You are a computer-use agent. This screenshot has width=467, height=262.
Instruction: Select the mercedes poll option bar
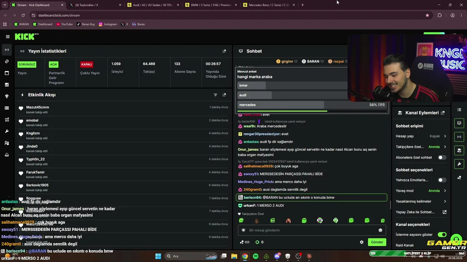point(312,105)
